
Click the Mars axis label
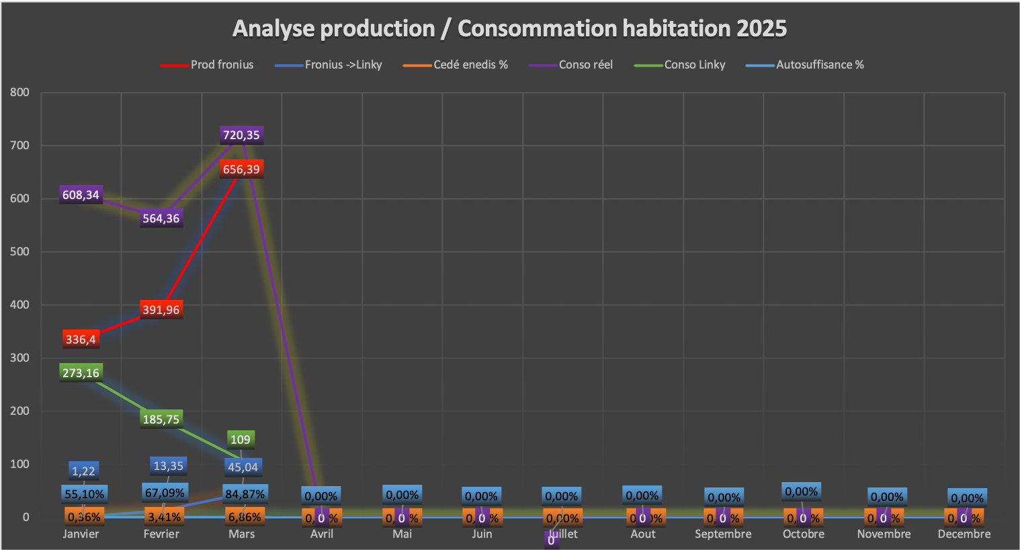pos(242,534)
